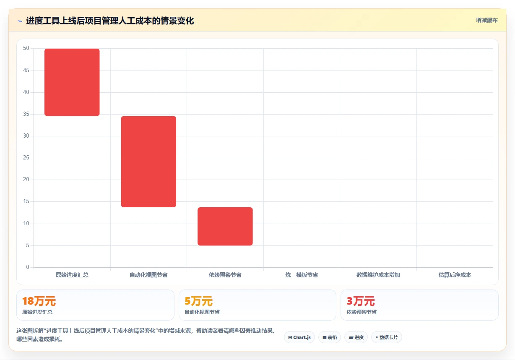515x360 pixels.
Task: Click the red bar for 自动化视图节省
Action: coord(148,162)
